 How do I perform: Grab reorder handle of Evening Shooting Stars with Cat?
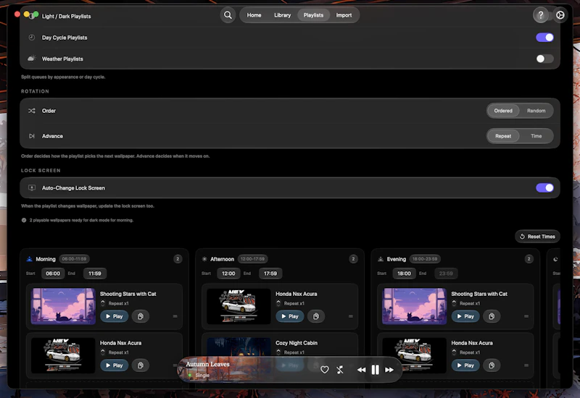[526, 316]
